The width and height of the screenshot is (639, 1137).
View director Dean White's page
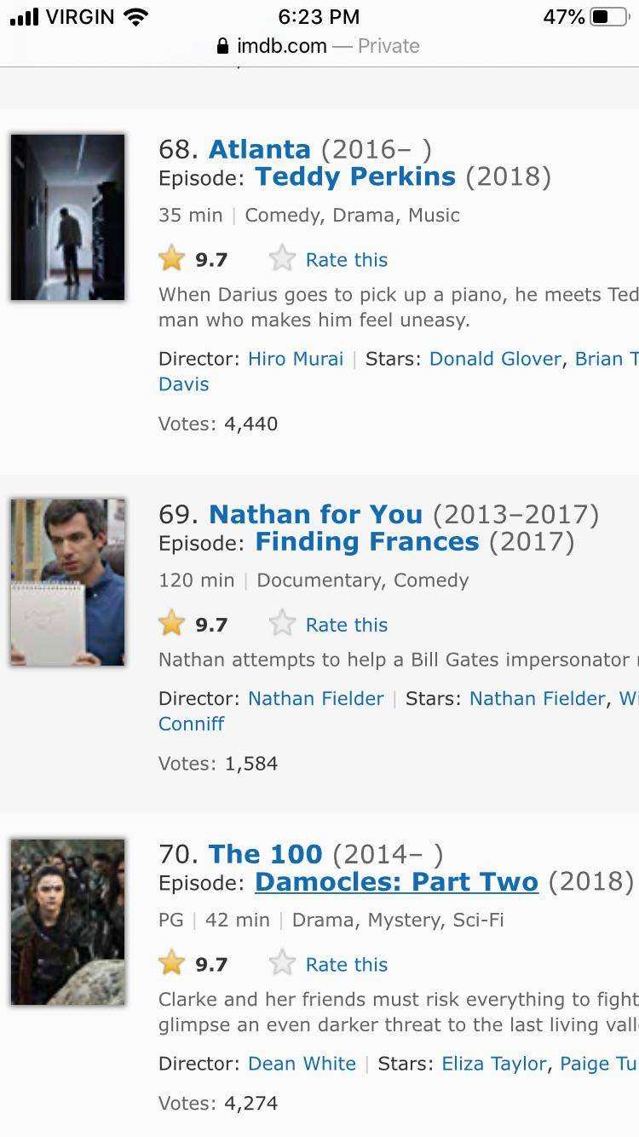302,1064
